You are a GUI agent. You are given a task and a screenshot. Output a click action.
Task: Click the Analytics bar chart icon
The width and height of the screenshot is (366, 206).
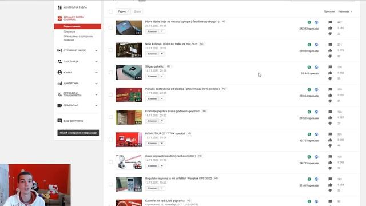(59, 84)
